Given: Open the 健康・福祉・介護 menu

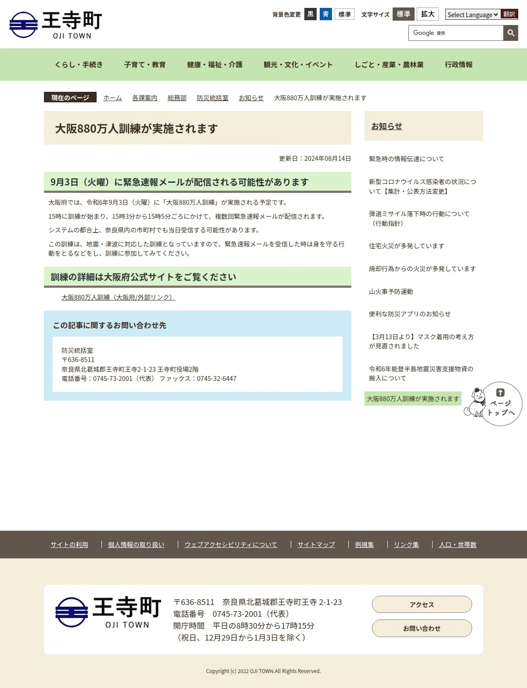Looking at the screenshot, I should point(215,65).
